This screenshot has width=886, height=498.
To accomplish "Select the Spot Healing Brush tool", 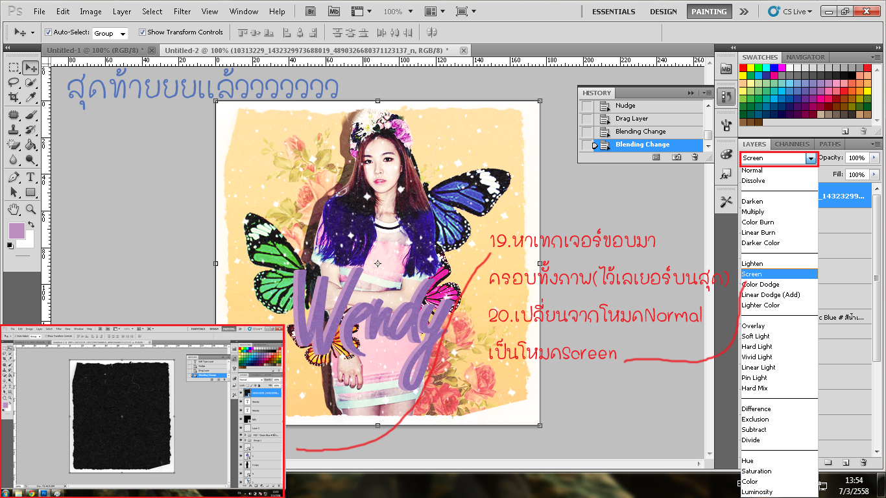I will [13, 115].
